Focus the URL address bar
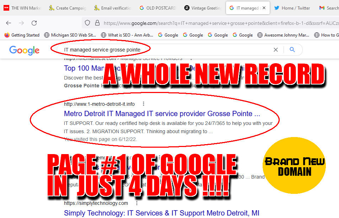 (x=221, y=23)
